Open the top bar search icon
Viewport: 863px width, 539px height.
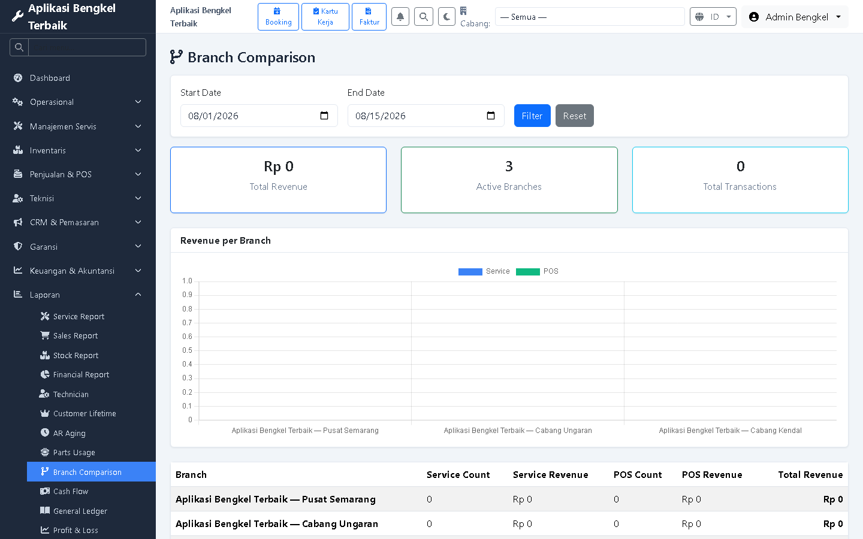(424, 17)
